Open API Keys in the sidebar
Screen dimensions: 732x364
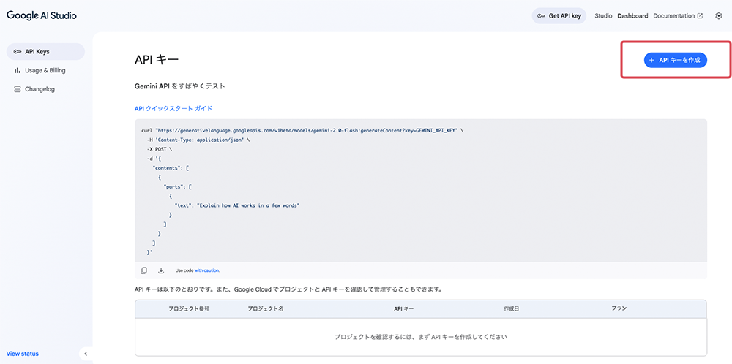pyautogui.click(x=45, y=52)
